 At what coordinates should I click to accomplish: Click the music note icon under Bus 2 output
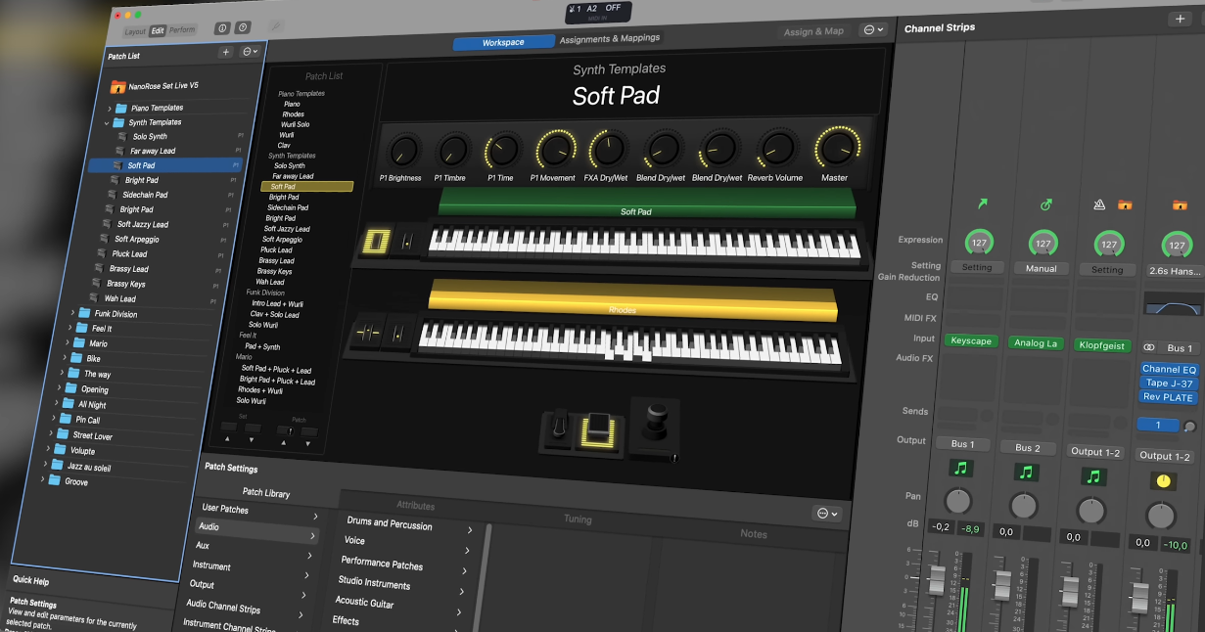point(1026,473)
